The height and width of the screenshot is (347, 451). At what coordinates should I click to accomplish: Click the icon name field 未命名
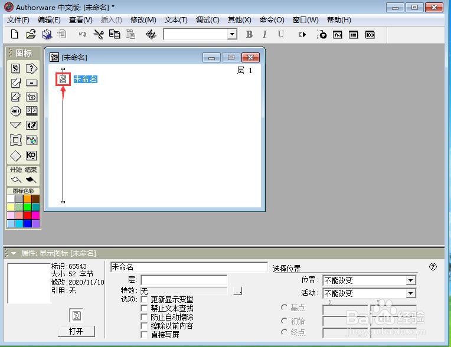pyautogui.click(x=189, y=267)
